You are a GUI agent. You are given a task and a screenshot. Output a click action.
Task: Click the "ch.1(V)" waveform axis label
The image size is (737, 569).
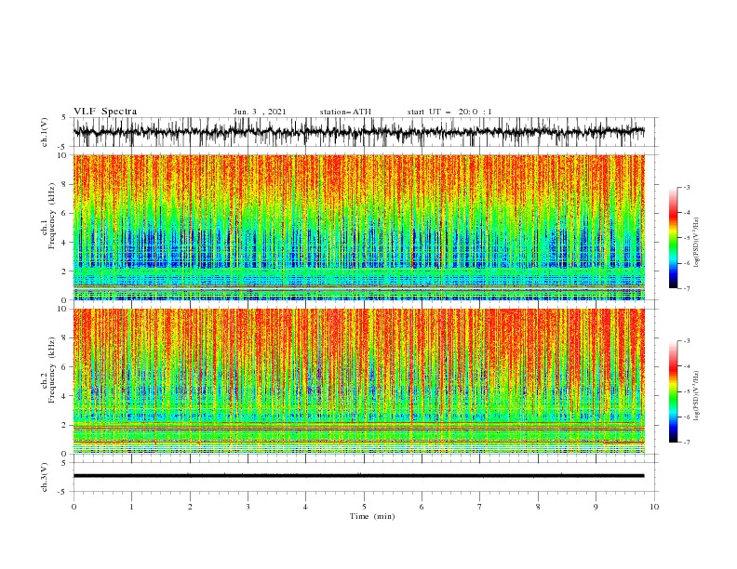(x=45, y=132)
